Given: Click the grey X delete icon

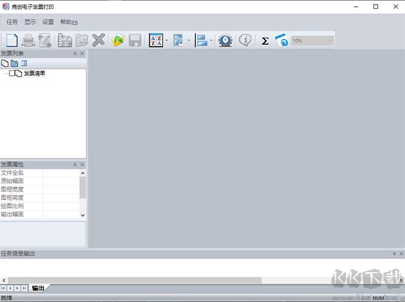Looking at the screenshot, I should click(x=99, y=40).
